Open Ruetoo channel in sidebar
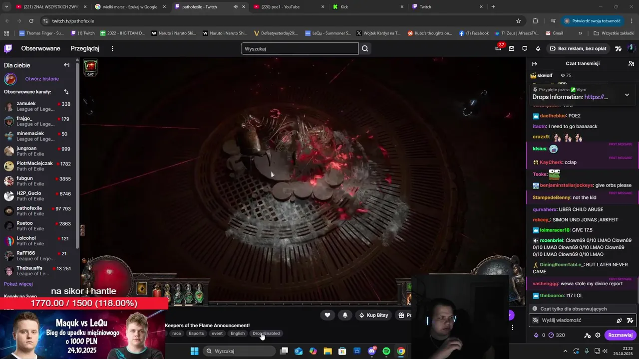639x359 pixels. point(38,226)
